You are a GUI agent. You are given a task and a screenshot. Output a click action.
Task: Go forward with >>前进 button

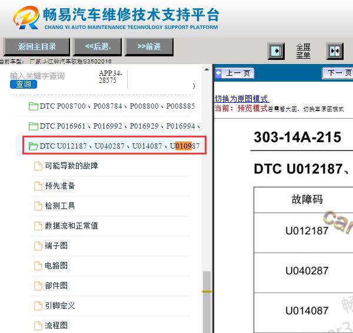point(149,47)
